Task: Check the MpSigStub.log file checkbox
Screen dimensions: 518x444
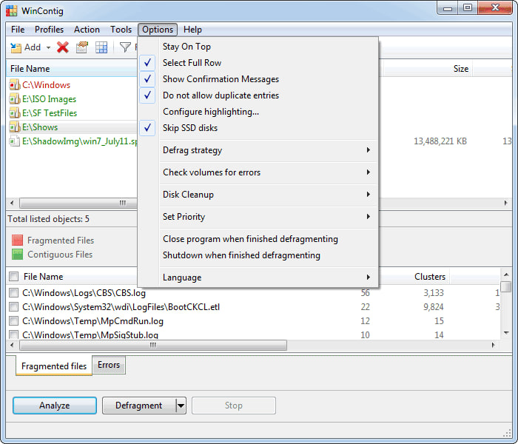Action: pyautogui.click(x=14, y=334)
